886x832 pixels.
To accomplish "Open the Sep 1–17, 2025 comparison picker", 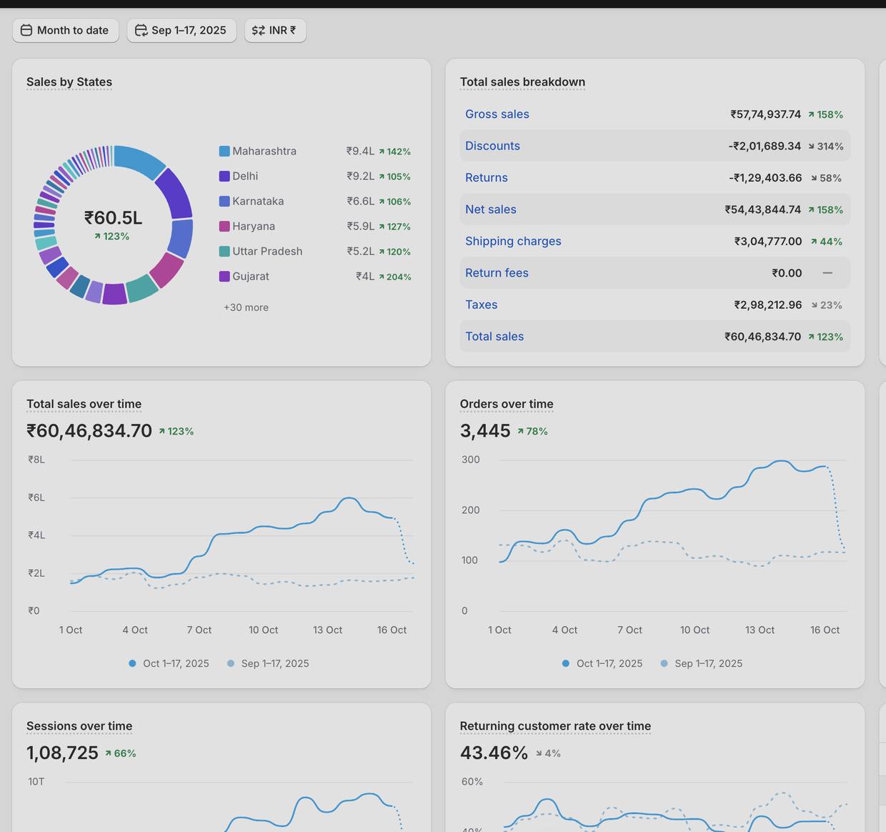I will tap(181, 31).
